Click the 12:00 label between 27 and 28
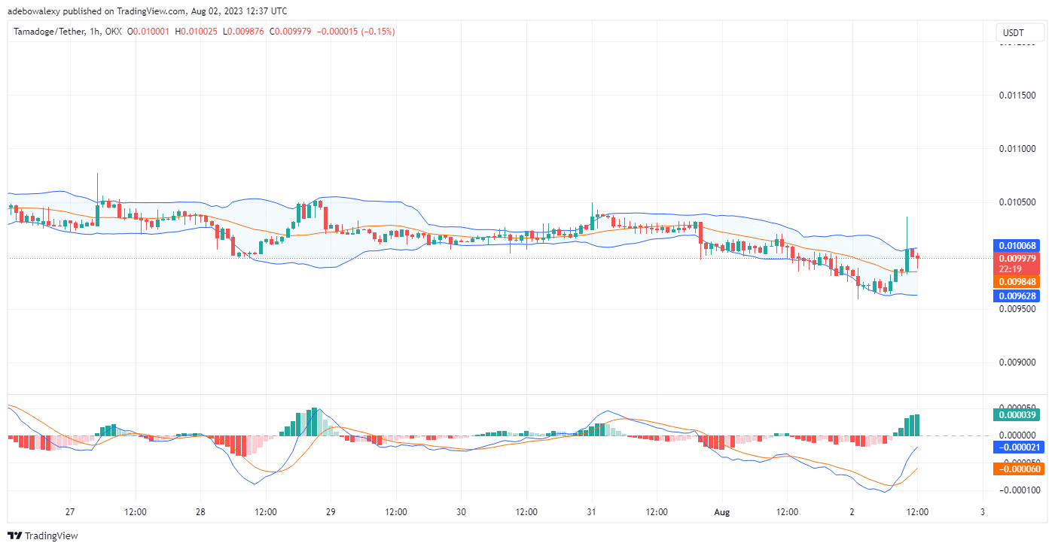Image resolution: width=1055 pixels, height=549 pixels. [136, 511]
